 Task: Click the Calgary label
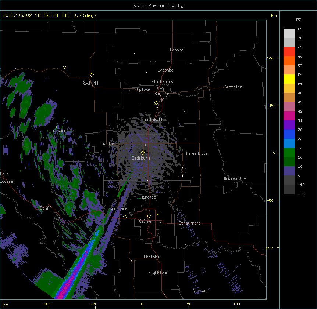pyautogui.click(x=147, y=221)
